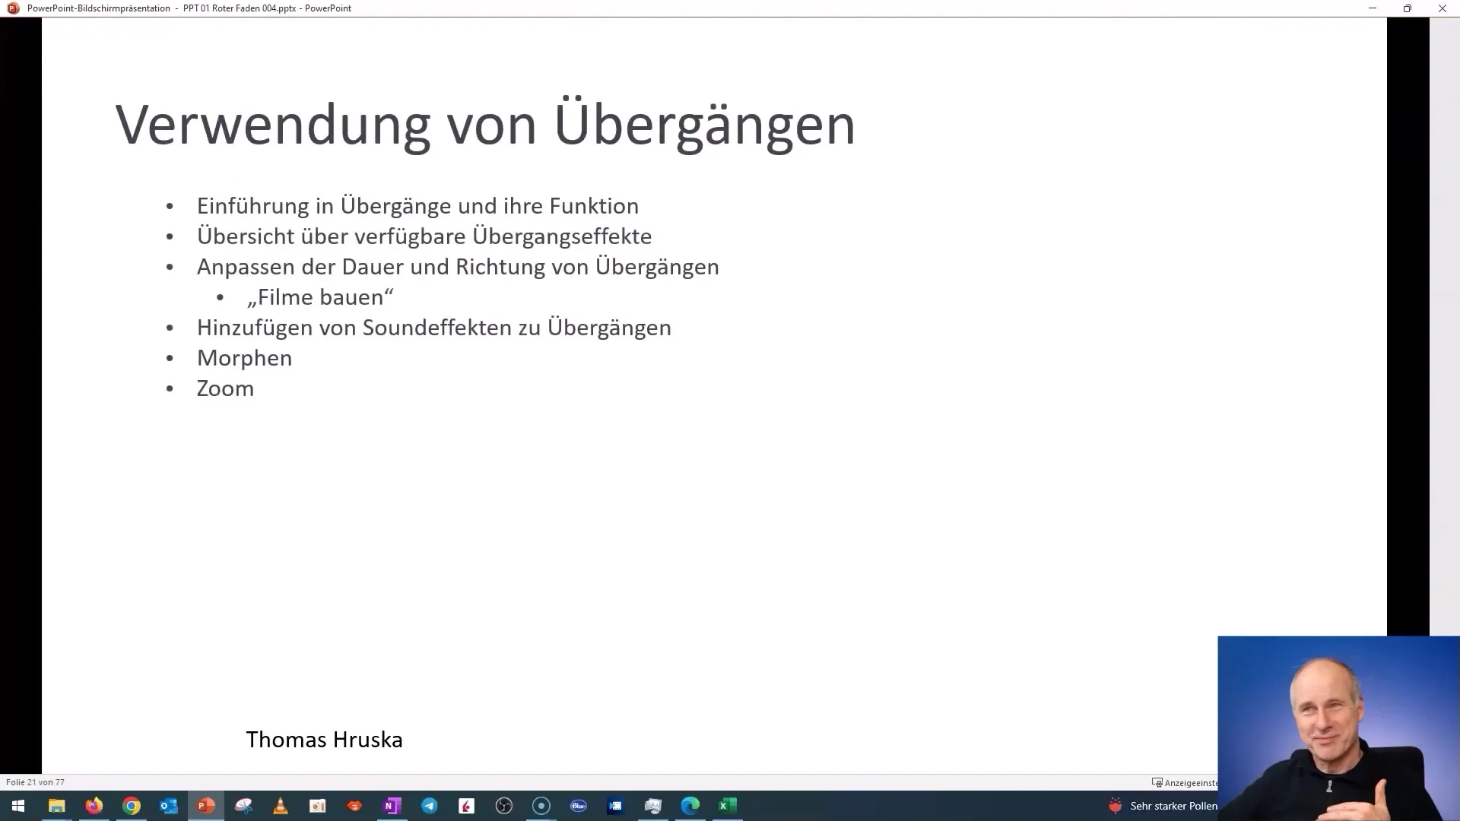Click bullet 'Anpassen der Dauer und Richtung'
Viewport: 1460px width, 821px height.
click(458, 267)
